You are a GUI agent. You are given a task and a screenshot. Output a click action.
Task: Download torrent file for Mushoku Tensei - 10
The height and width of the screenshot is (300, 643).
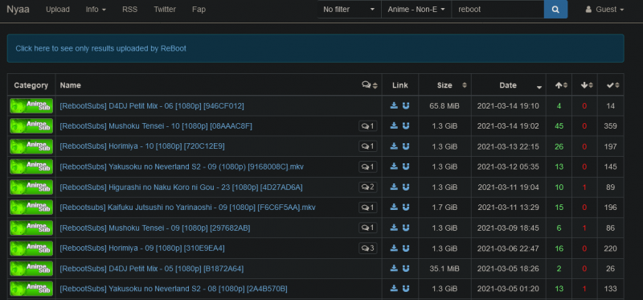(394, 126)
